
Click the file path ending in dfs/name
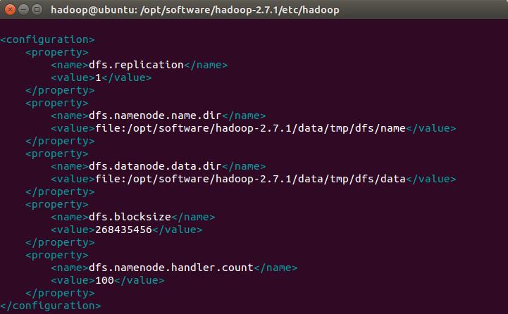250,128
